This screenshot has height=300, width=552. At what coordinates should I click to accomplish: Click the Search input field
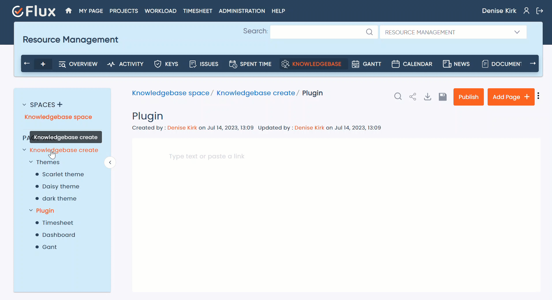coord(318,32)
